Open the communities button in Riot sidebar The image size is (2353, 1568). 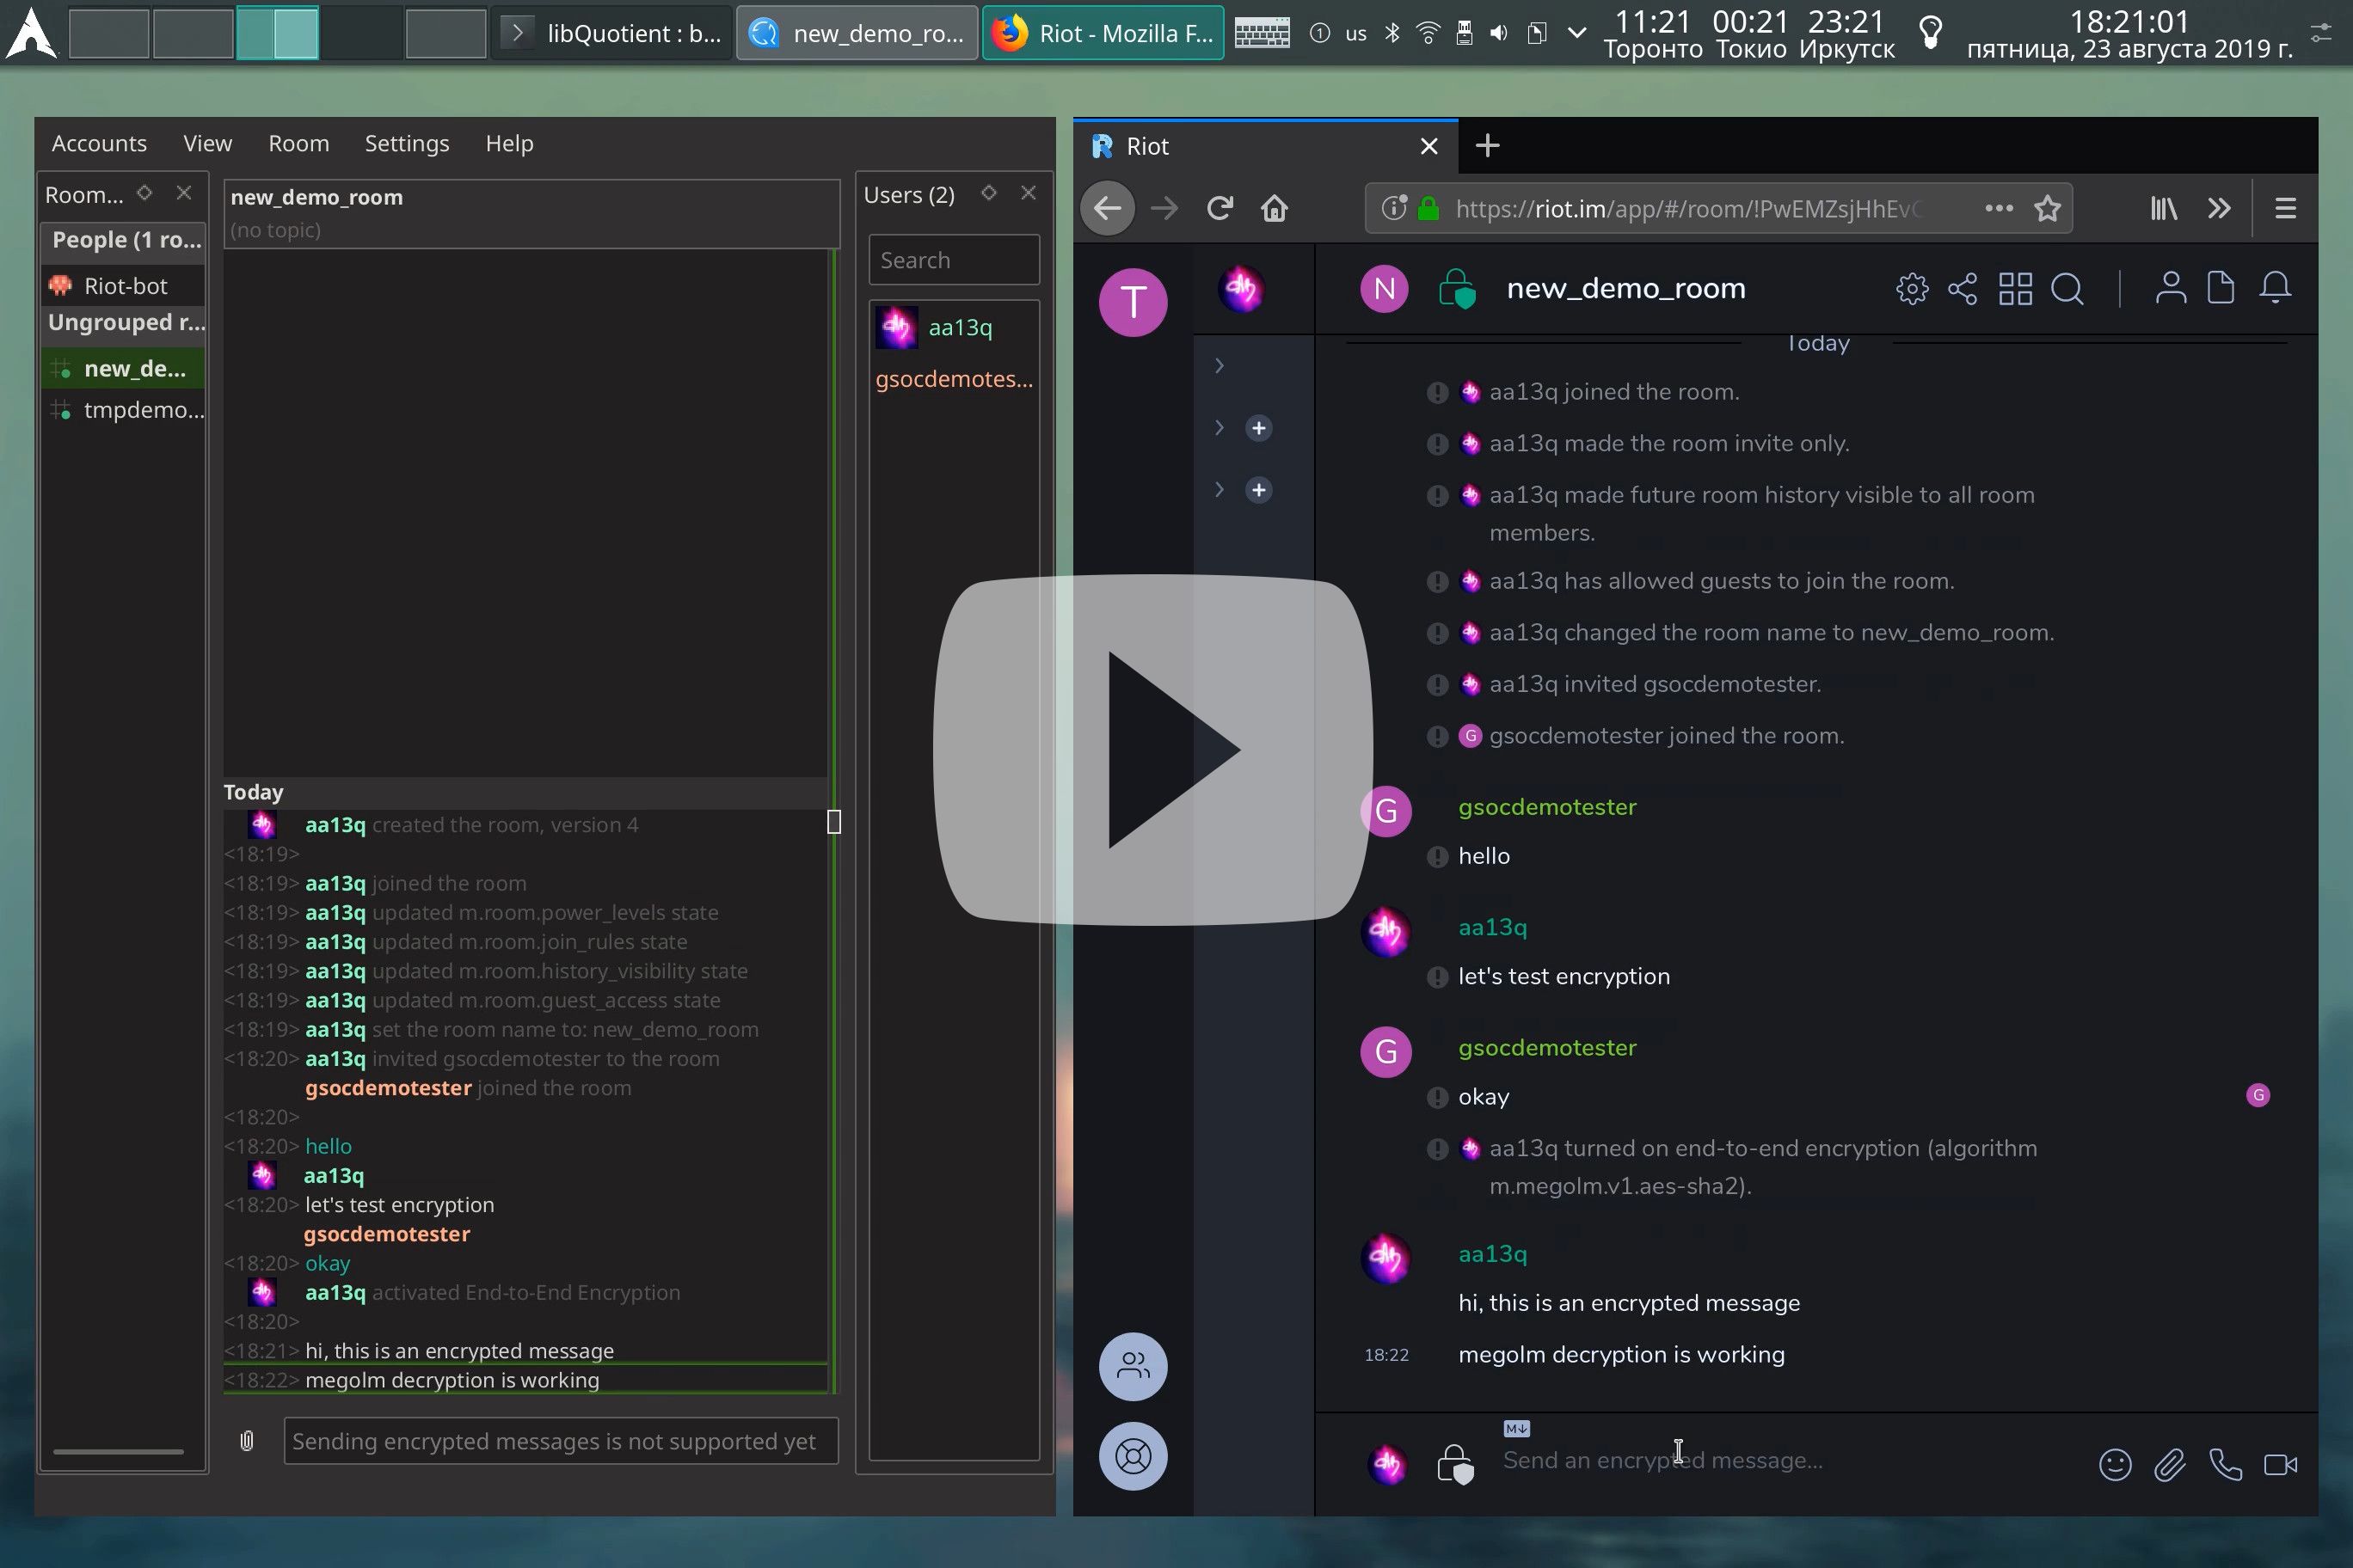[1133, 1367]
